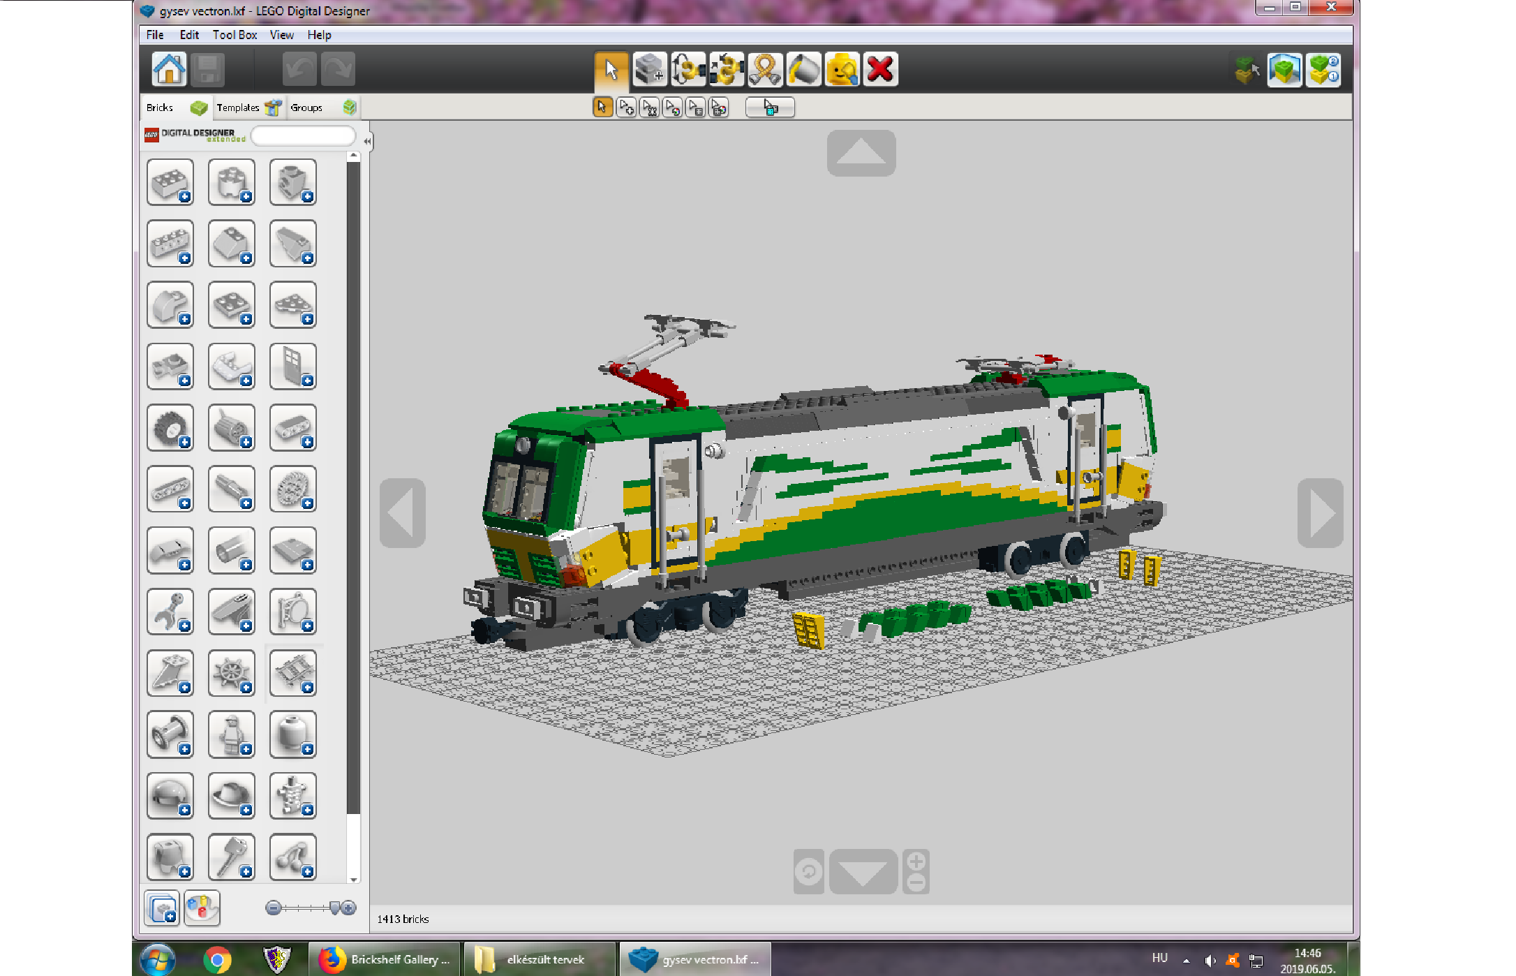
Task: Reset the camera view with circular arrow
Action: tap(809, 872)
